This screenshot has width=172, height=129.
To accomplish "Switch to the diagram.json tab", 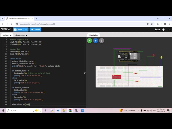I will pyautogui.click(x=21, y=35).
